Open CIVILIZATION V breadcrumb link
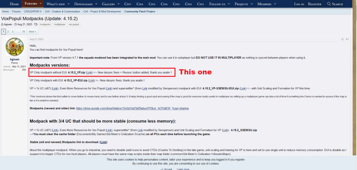The image size is (357, 170). [x=33, y=11]
